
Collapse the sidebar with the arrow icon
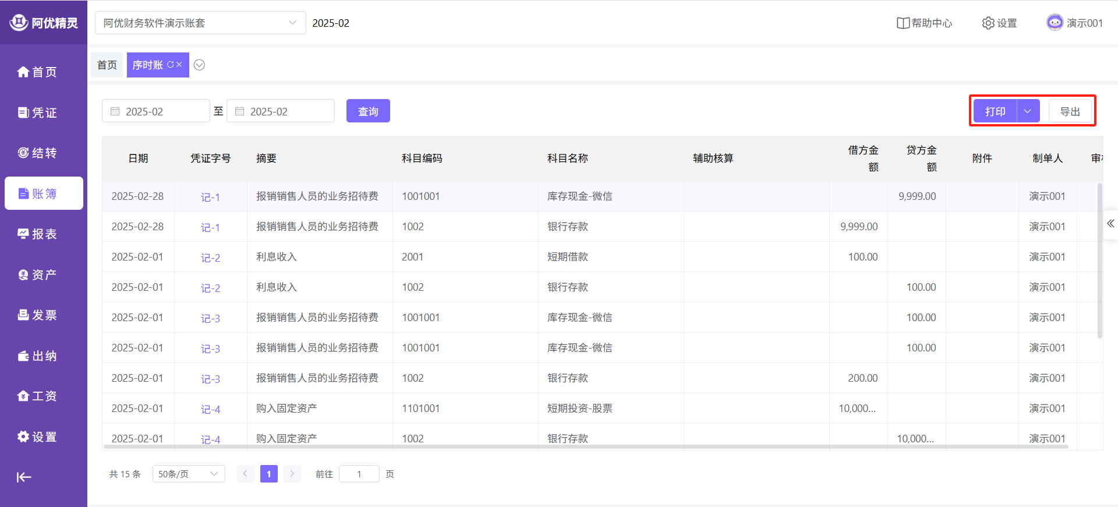pos(24,477)
